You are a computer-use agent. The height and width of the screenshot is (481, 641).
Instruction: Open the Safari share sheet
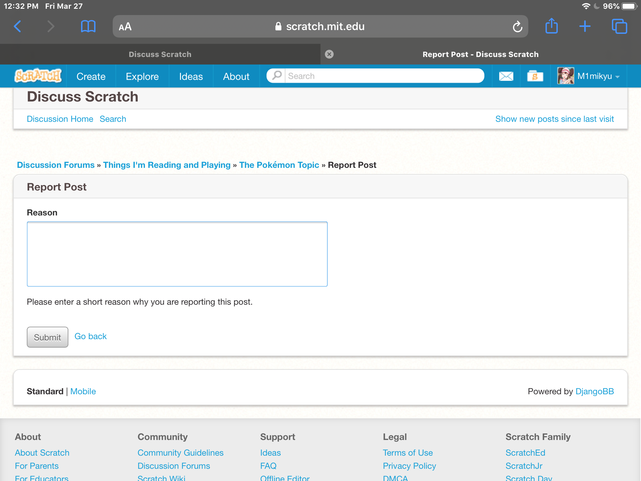tap(552, 26)
